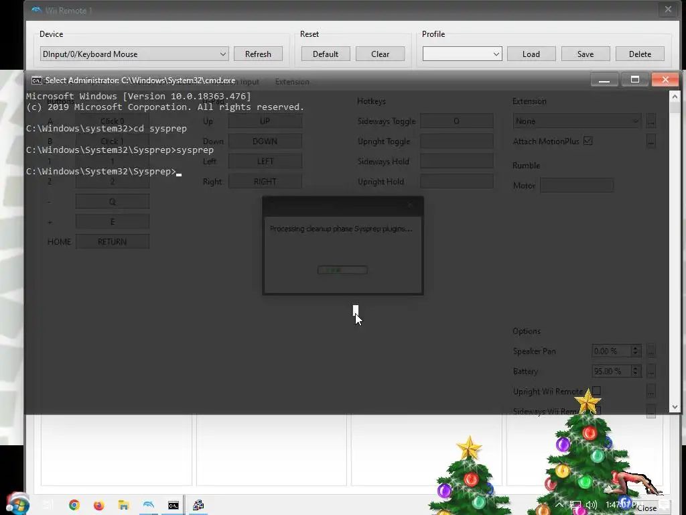Close the Wii Remote 1 window

pyautogui.click(x=668, y=9)
